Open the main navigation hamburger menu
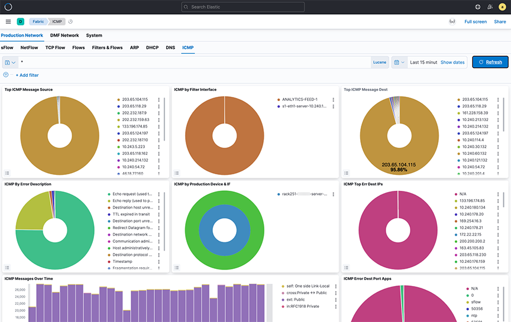 tap(8, 21)
